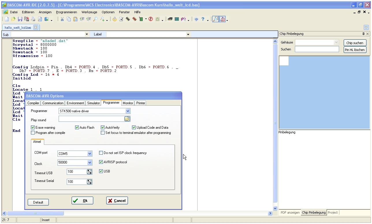Click the blue info About icon
This screenshot has height=224, width=372.
coord(196,19)
